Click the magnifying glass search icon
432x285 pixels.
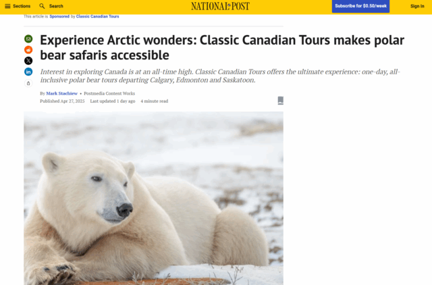click(x=42, y=6)
